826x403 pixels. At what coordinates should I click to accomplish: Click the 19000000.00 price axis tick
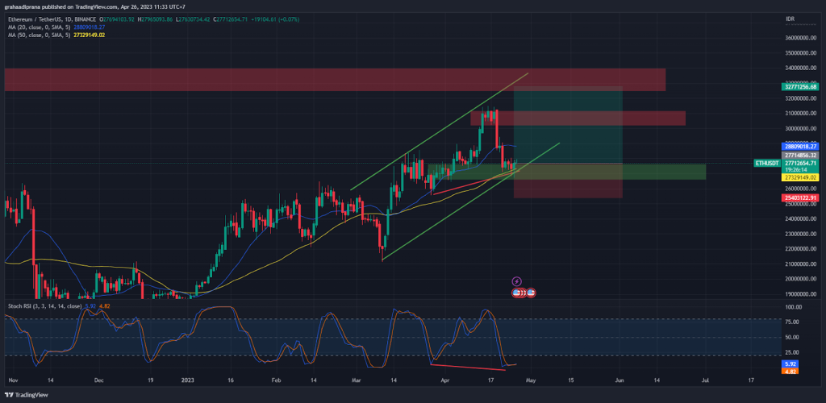point(801,294)
